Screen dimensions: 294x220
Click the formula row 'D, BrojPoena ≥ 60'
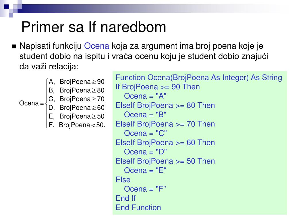(76, 108)
